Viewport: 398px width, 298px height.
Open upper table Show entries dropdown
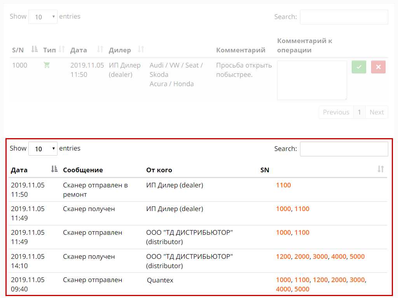(43, 17)
